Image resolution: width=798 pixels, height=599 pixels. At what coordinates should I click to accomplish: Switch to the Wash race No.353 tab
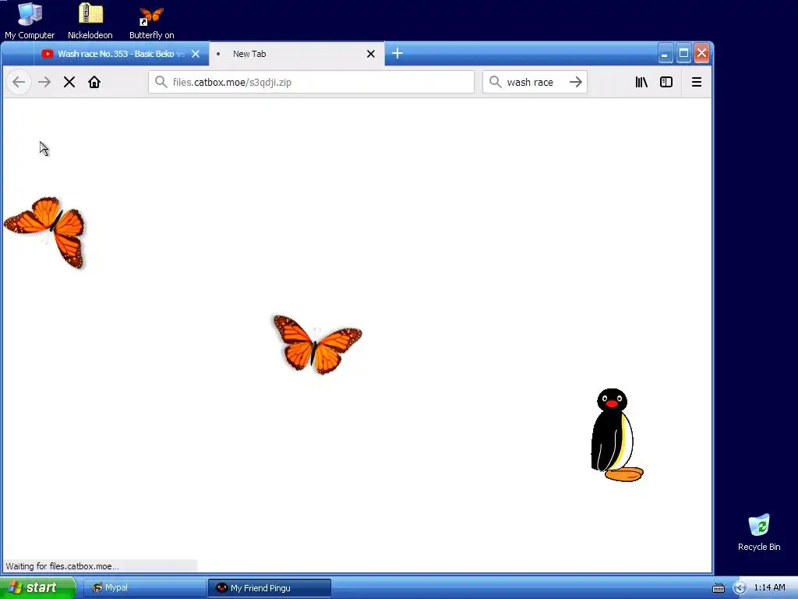point(121,54)
